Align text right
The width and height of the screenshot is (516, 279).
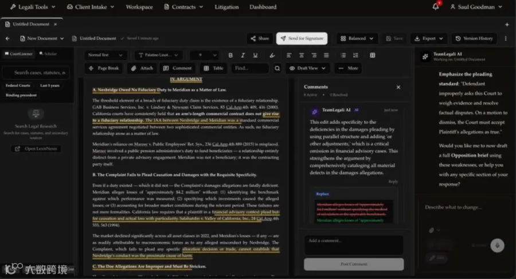tap(314, 55)
